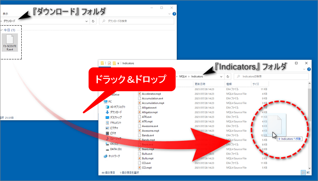Select DATA (D:) drive in navigation pane
This screenshot has height=181, width=318.
(113, 149)
